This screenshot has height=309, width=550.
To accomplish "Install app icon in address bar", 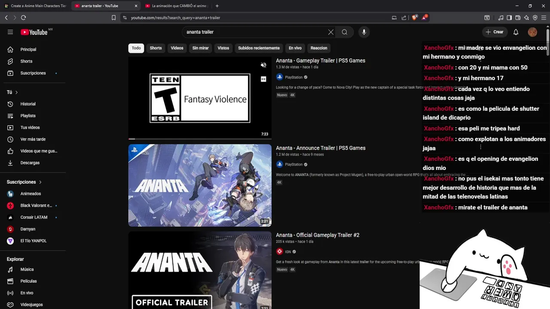I will [394, 18].
